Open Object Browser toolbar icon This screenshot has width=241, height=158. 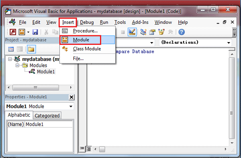(x=161, y=32)
